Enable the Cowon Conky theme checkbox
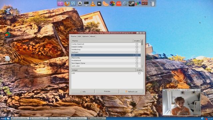 pyautogui.click(x=137, y=47)
